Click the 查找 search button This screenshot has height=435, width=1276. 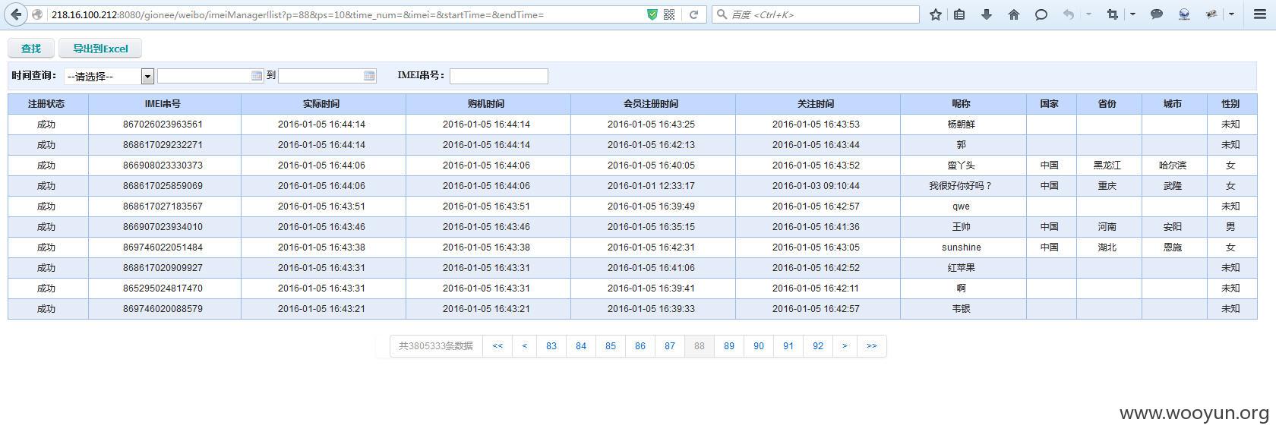click(31, 49)
